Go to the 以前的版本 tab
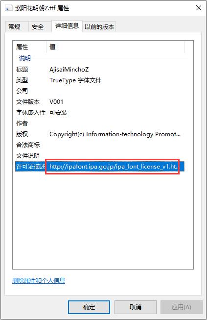 [x=99, y=27]
